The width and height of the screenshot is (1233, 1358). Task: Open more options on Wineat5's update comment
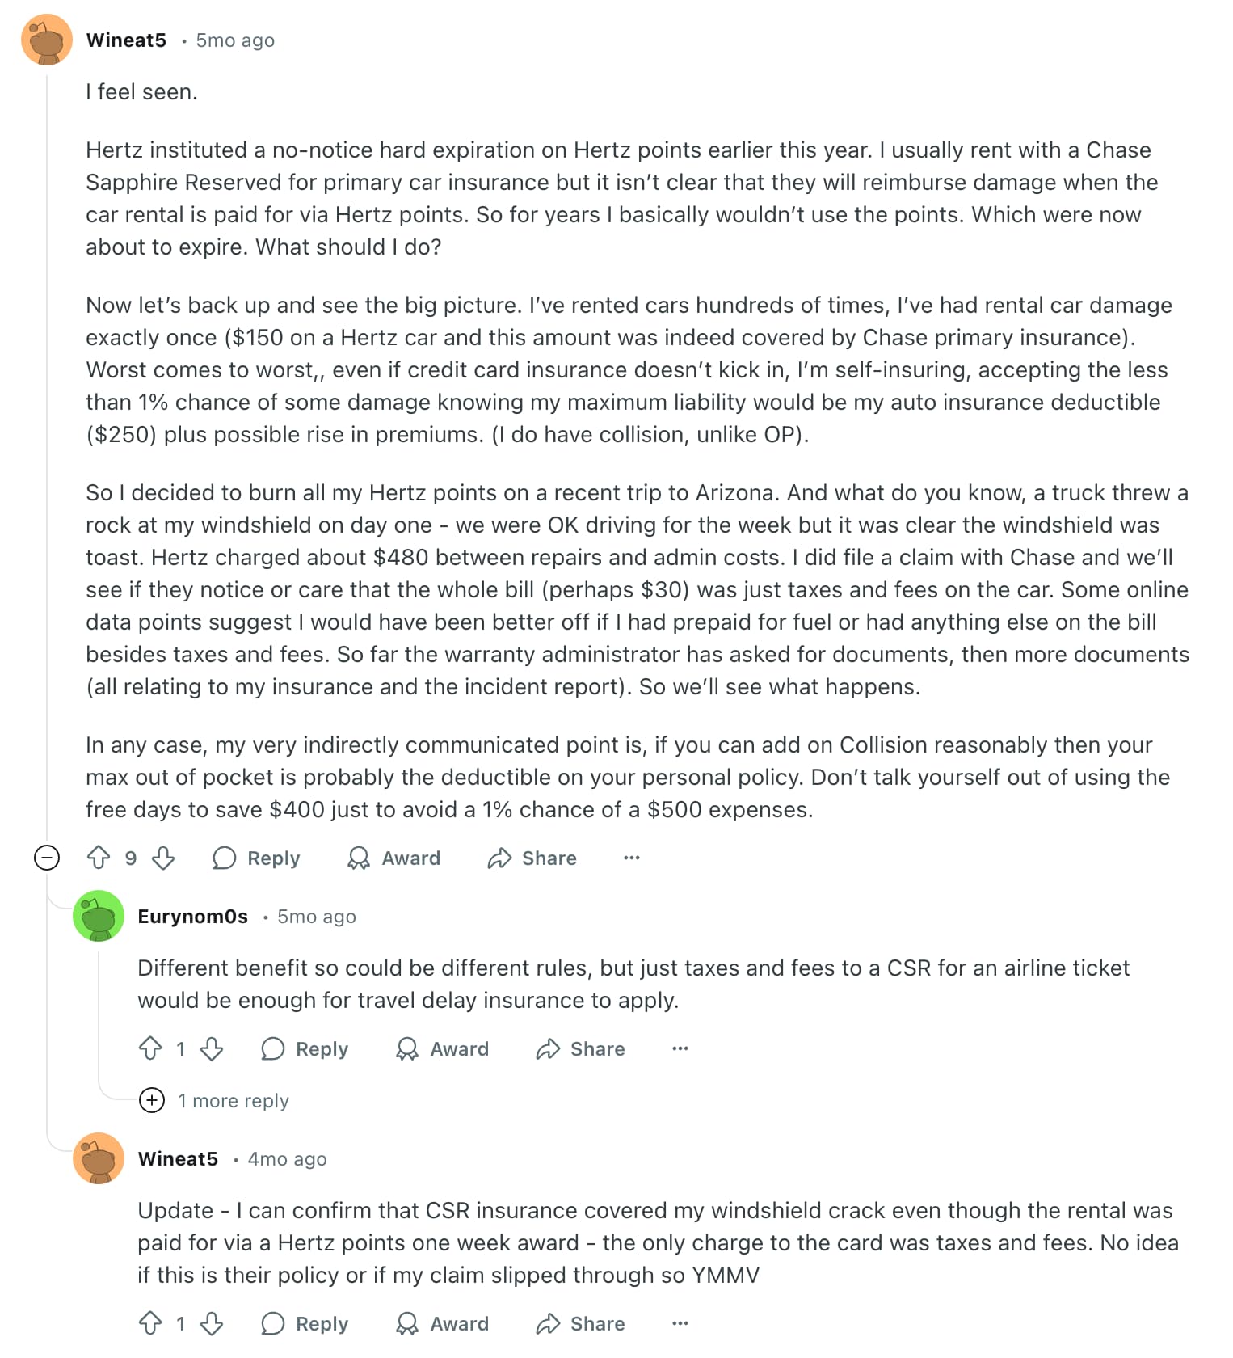coord(680,1323)
